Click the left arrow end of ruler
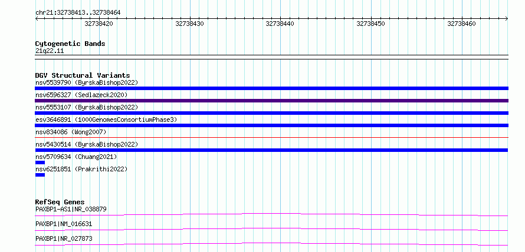525x252 pixels. tap(37, 19)
